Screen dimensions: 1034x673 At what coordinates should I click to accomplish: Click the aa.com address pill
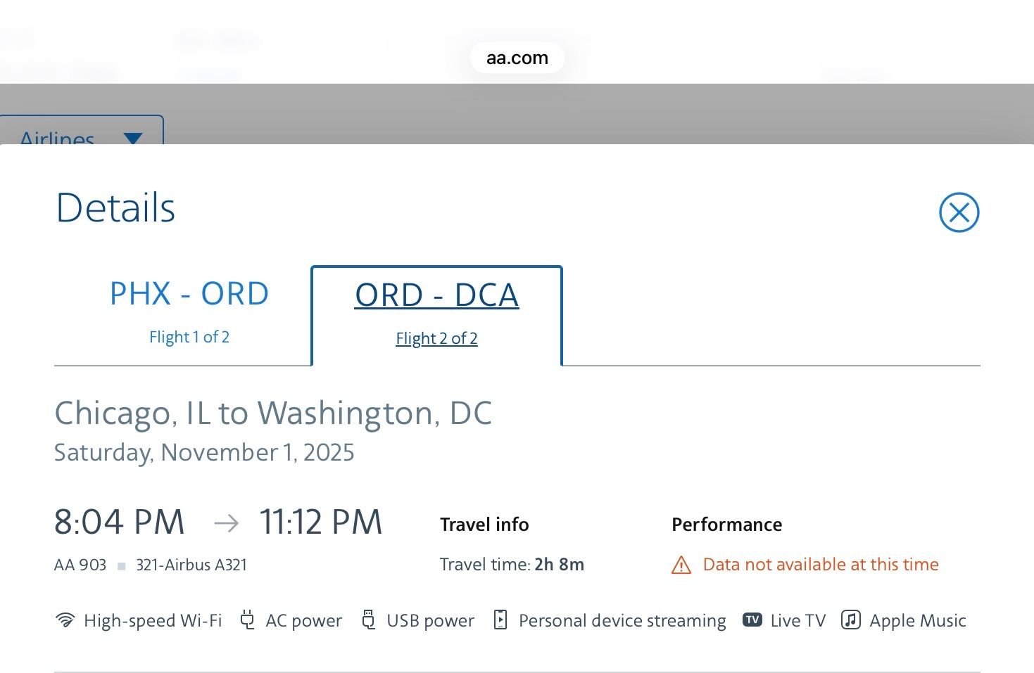pos(517,58)
